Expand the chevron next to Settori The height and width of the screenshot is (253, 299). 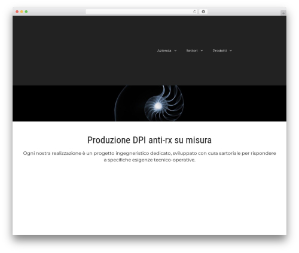pos(202,51)
